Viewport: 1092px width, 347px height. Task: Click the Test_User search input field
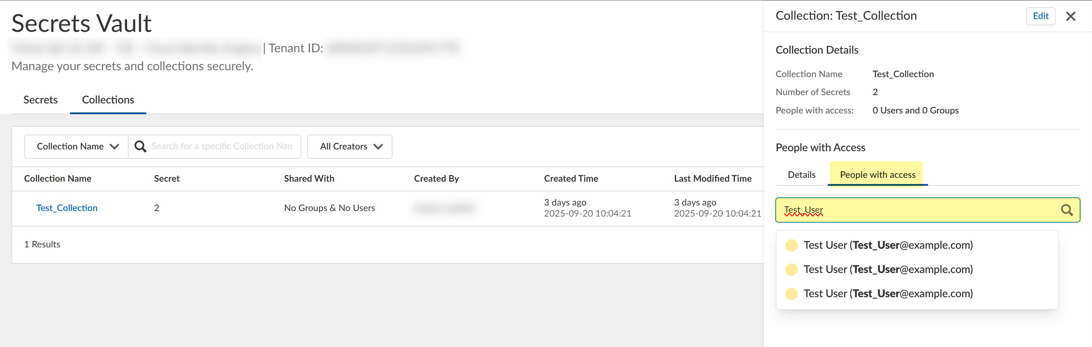pos(916,210)
